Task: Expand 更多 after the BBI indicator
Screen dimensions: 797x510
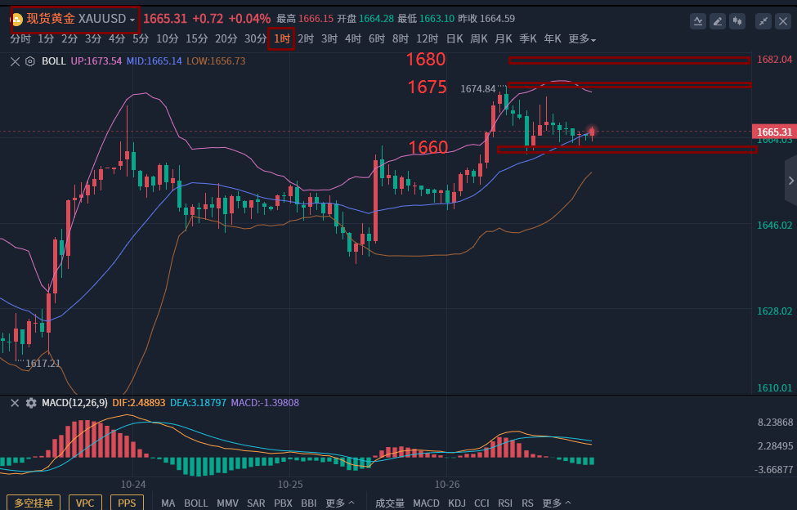Action: [340, 503]
